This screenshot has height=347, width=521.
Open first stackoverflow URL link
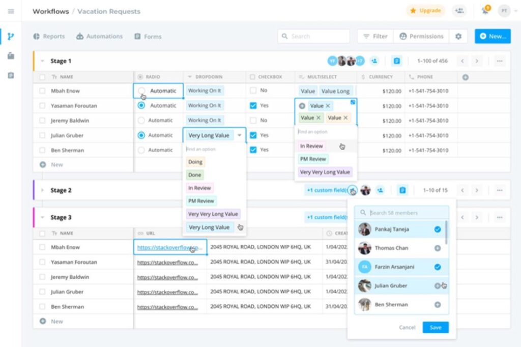click(169, 247)
